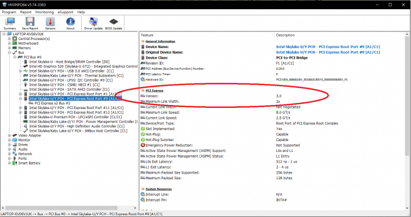Expand the Motherboard tree node
Viewport: 411px width, 217px height.
pos(10,43)
